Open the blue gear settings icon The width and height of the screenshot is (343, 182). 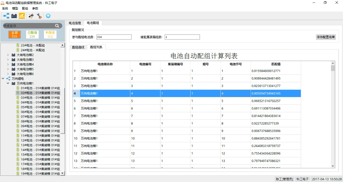(48, 16)
